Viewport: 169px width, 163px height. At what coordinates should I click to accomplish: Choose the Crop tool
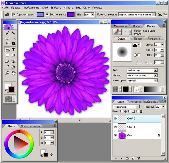[14, 44]
